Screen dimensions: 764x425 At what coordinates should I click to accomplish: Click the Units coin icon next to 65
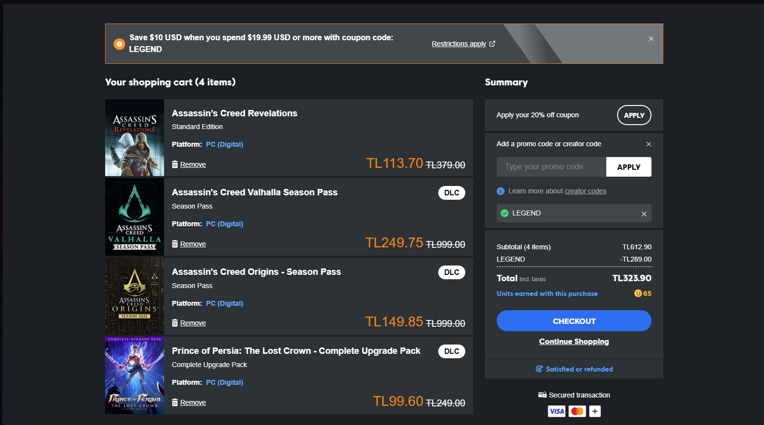(638, 293)
